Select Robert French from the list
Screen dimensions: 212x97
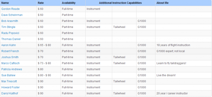tap(10, 51)
